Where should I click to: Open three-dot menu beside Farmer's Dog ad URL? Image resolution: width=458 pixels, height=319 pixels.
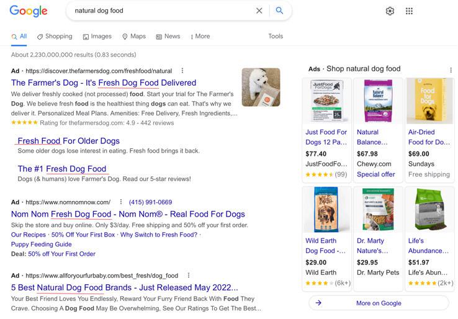(182, 71)
